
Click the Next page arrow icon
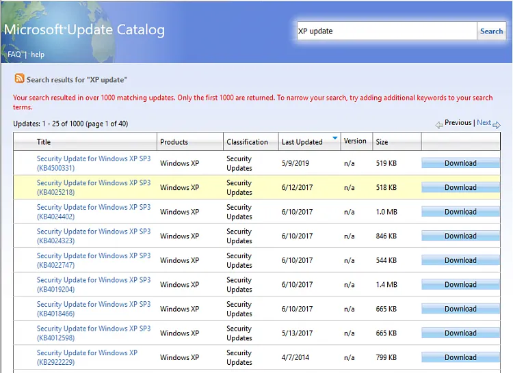(497, 125)
